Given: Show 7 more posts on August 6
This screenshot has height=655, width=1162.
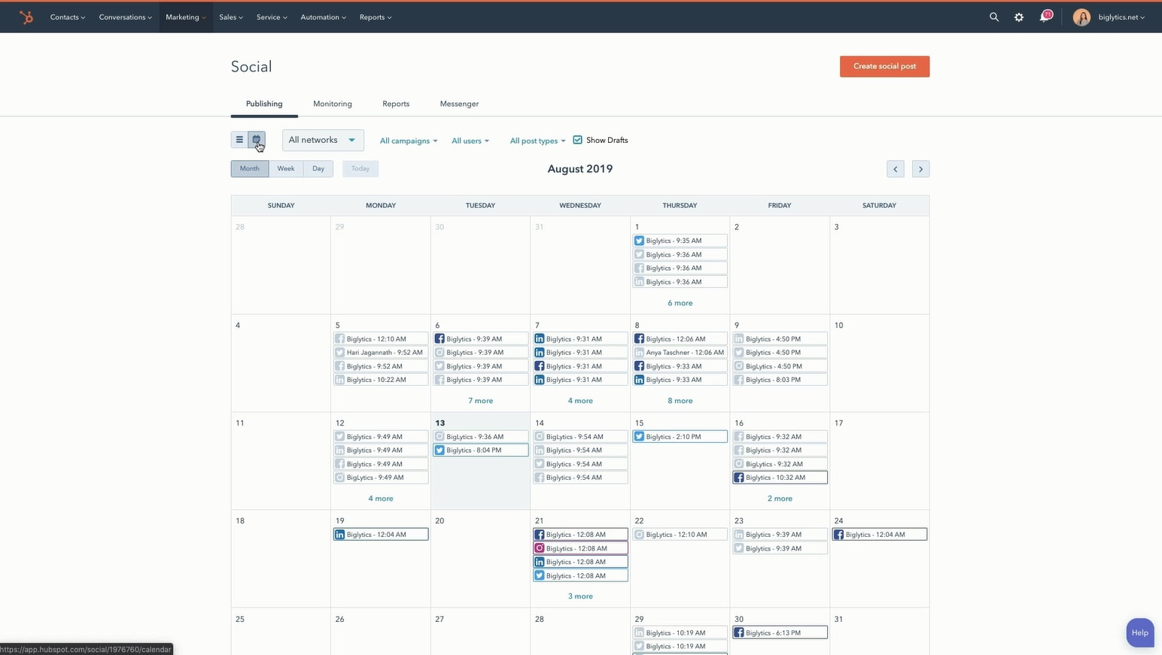Looking at the screenshot, I should click(x=481, y=401).
